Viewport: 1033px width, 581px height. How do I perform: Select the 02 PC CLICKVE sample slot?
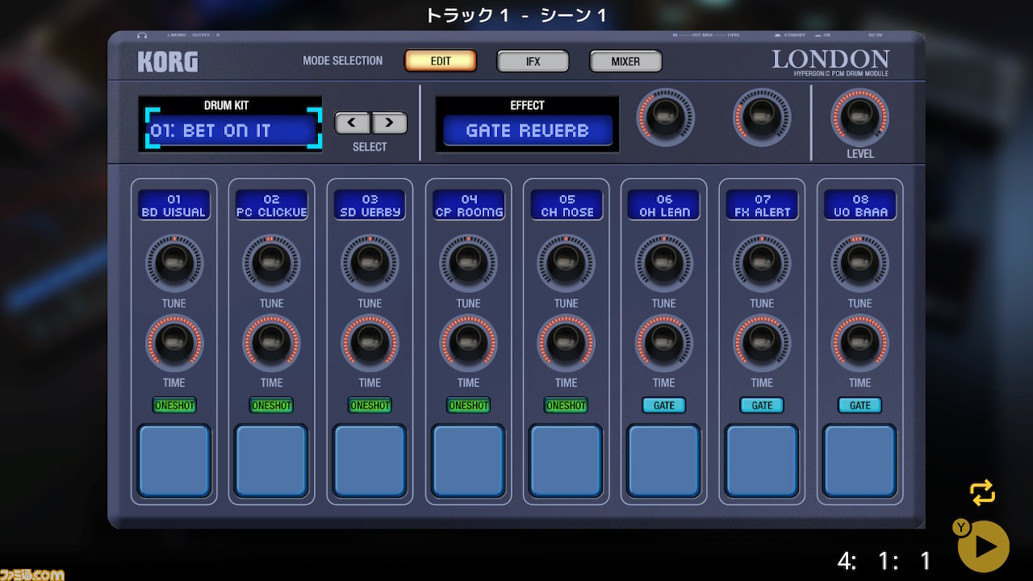(x=272, y=205)
